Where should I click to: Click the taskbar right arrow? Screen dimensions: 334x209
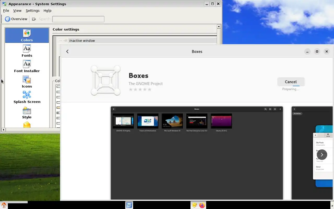(x=332, y=205)
